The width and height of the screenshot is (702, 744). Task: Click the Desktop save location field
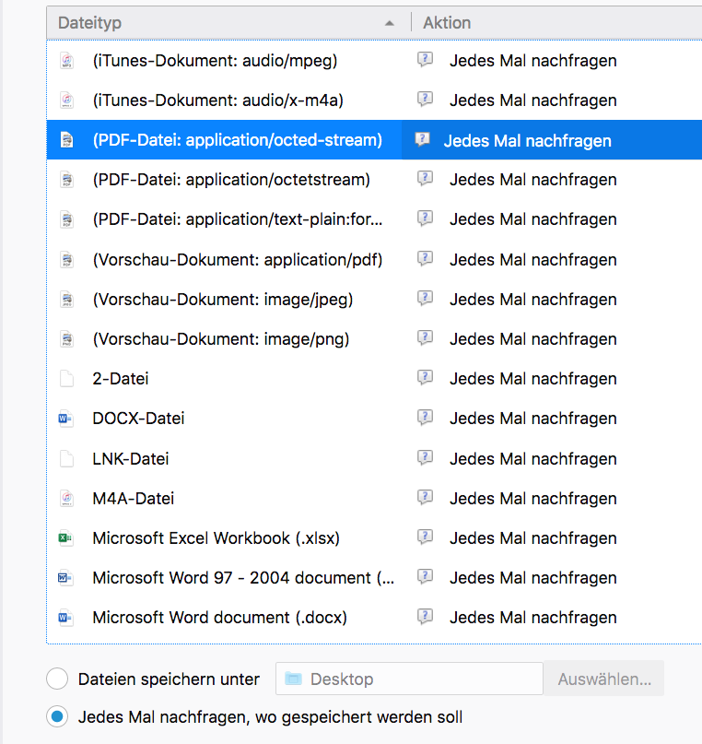pyautogui.click(x=409, y=679)
